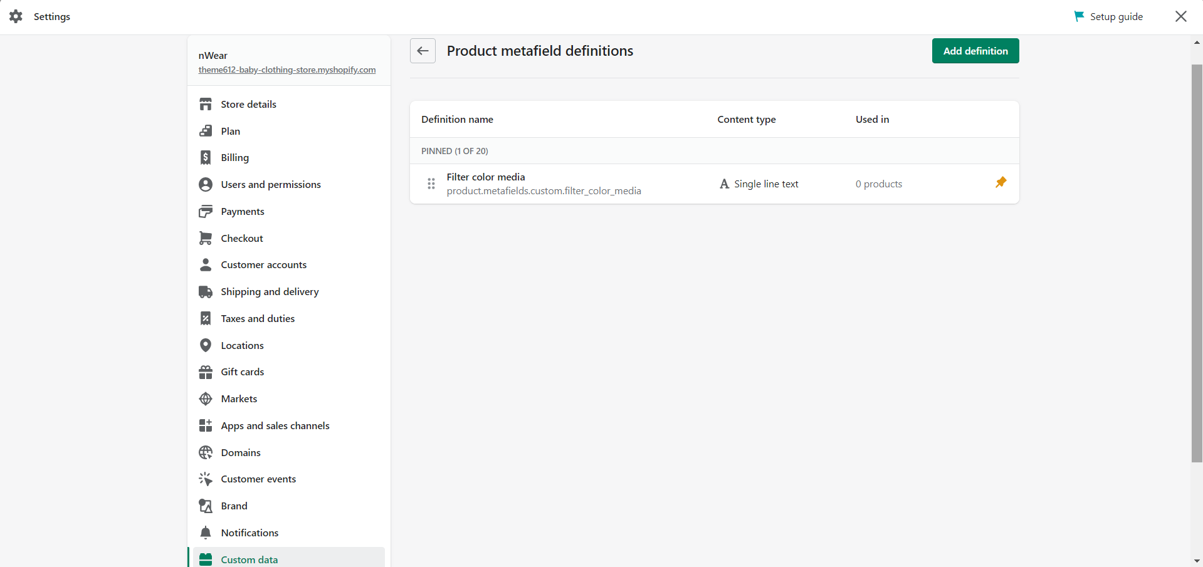Image resolution: width=1203 pixels, height=567 pixels.
Task: Click the Used in column header
Action: point(872,119)
